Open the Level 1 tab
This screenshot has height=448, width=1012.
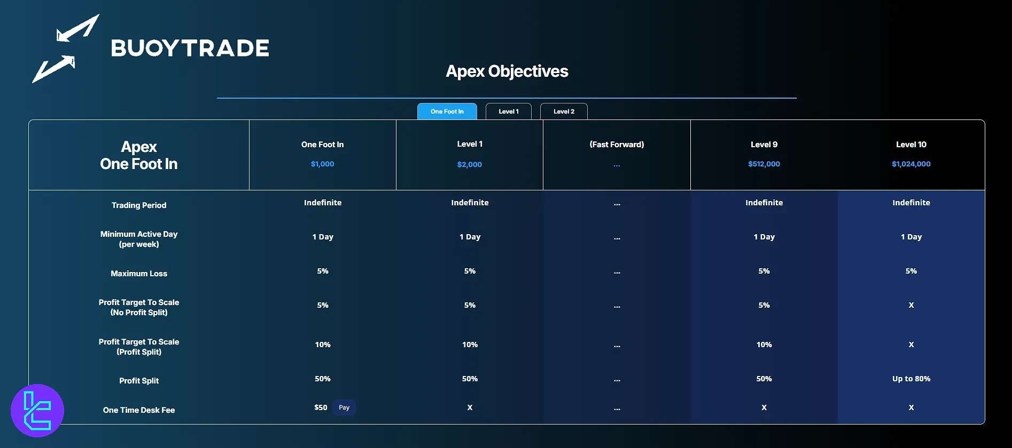[508, 111]
